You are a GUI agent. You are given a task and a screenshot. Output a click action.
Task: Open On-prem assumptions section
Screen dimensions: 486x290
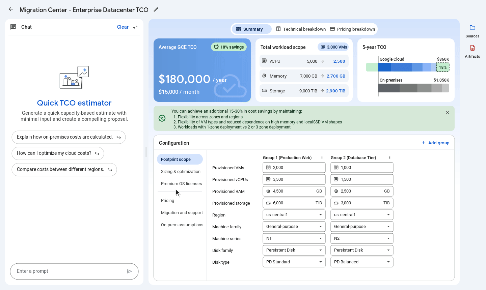[x=182, y=225]
